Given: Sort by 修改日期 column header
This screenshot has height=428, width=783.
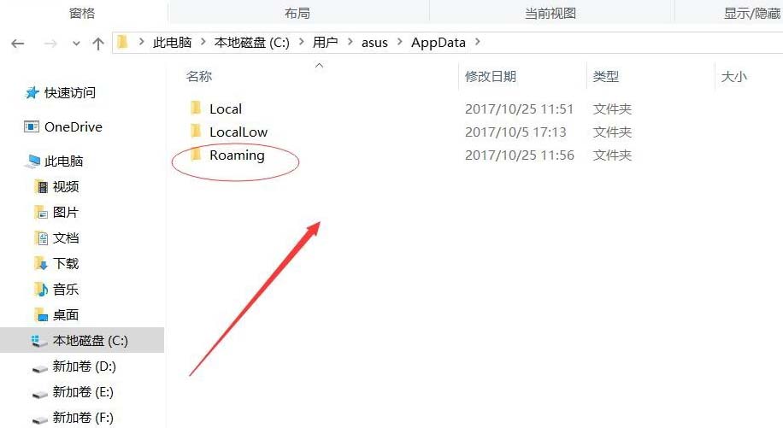Looking at the screenshot, I should (x=491, y=76).
